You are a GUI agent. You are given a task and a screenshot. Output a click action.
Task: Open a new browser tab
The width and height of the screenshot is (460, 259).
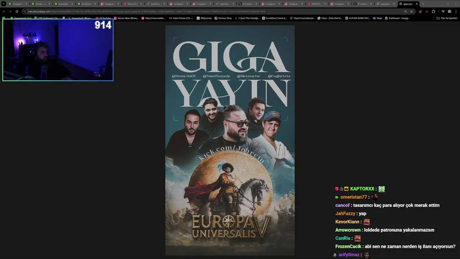coord(423,4)
